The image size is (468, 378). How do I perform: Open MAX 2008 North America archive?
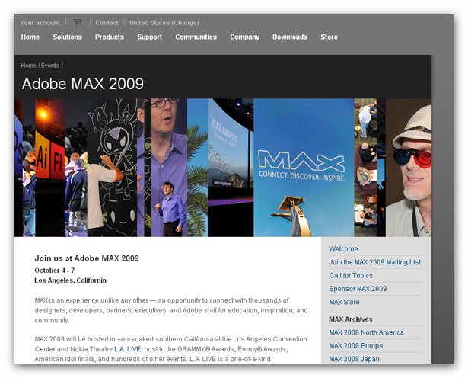(366, 332)
